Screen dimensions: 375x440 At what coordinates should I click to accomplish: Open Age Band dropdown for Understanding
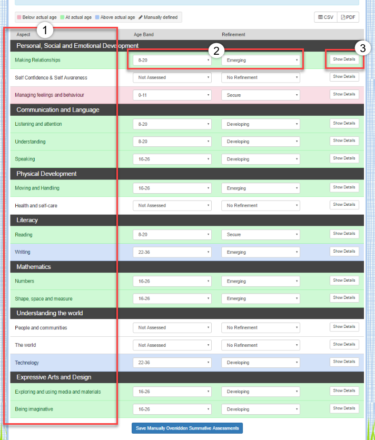tap(172, 142)
